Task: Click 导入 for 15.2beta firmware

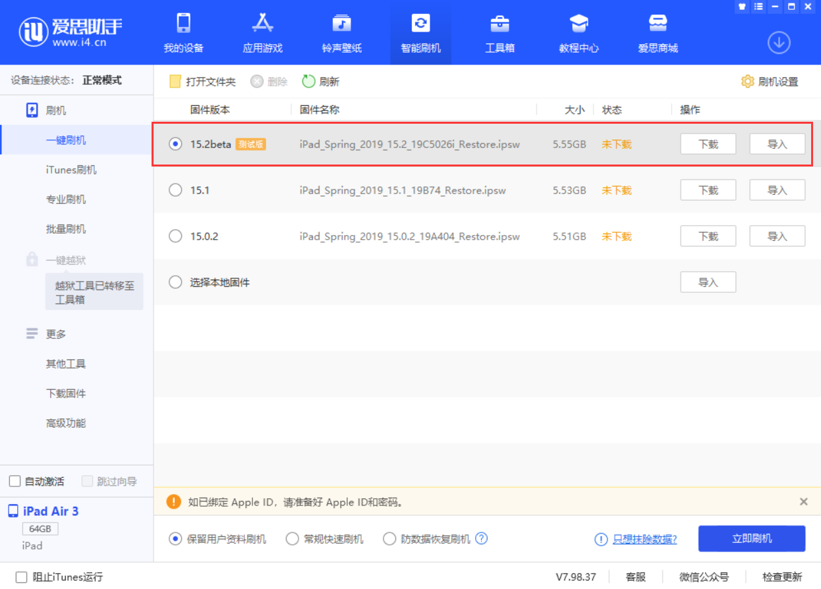Action: 778,144
